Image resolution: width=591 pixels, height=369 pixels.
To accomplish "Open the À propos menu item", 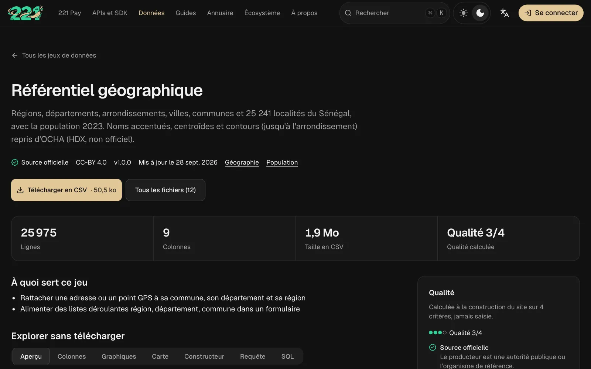I will click(x=304, y=13).
